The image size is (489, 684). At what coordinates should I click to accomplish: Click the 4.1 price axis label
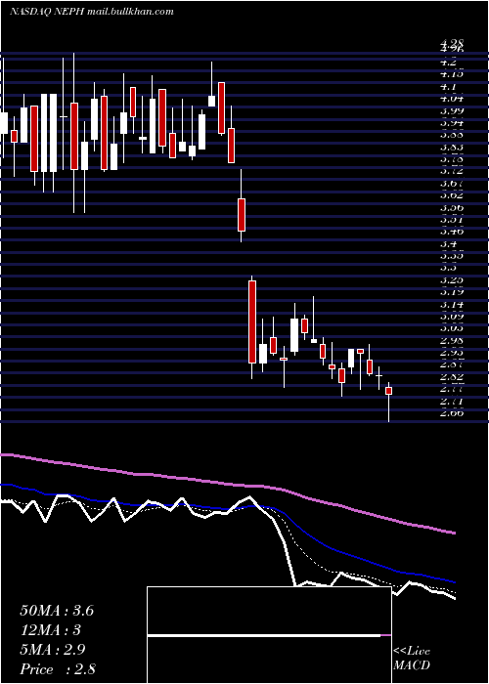click(450, 86)
